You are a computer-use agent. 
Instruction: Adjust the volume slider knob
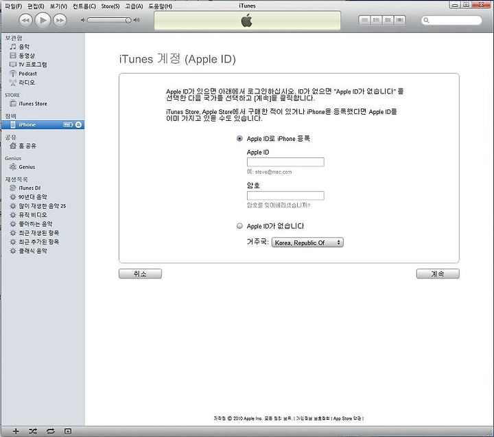pos(128,20)
